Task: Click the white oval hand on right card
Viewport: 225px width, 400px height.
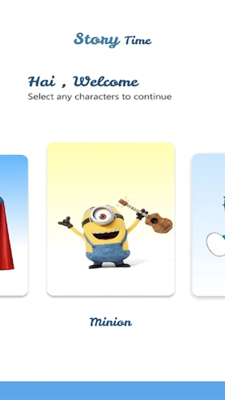Action: 215,244
